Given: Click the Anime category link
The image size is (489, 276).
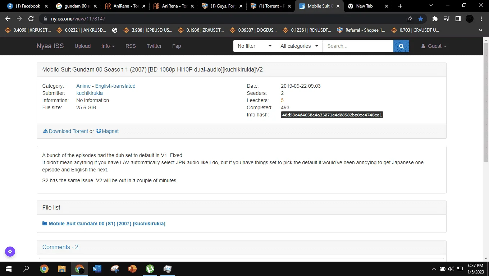Looking at the screenshot, I should click(x=83, y=86).
